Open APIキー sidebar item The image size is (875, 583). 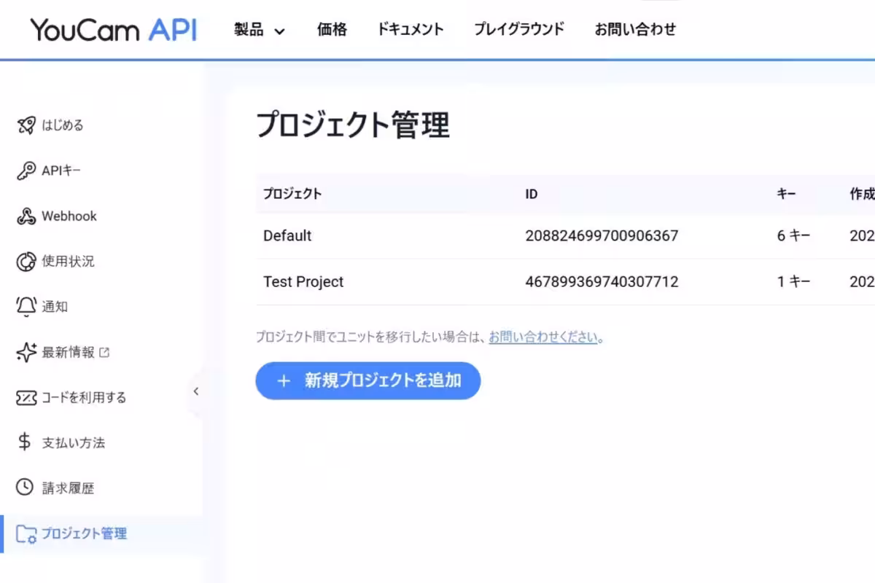click(61, 171)
